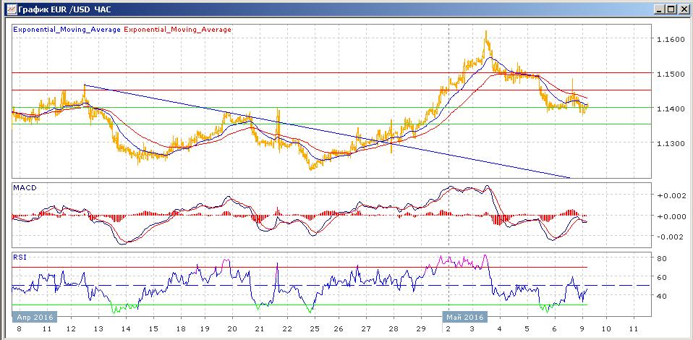Click the RSI axis value 40
The height and width of the screenshot is (340, 693).
tap(662, 296)
